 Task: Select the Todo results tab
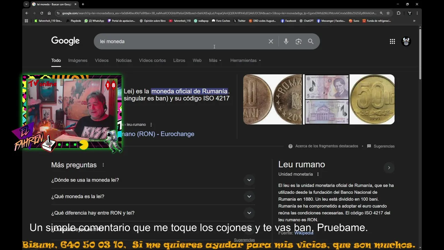pos(56,60)
